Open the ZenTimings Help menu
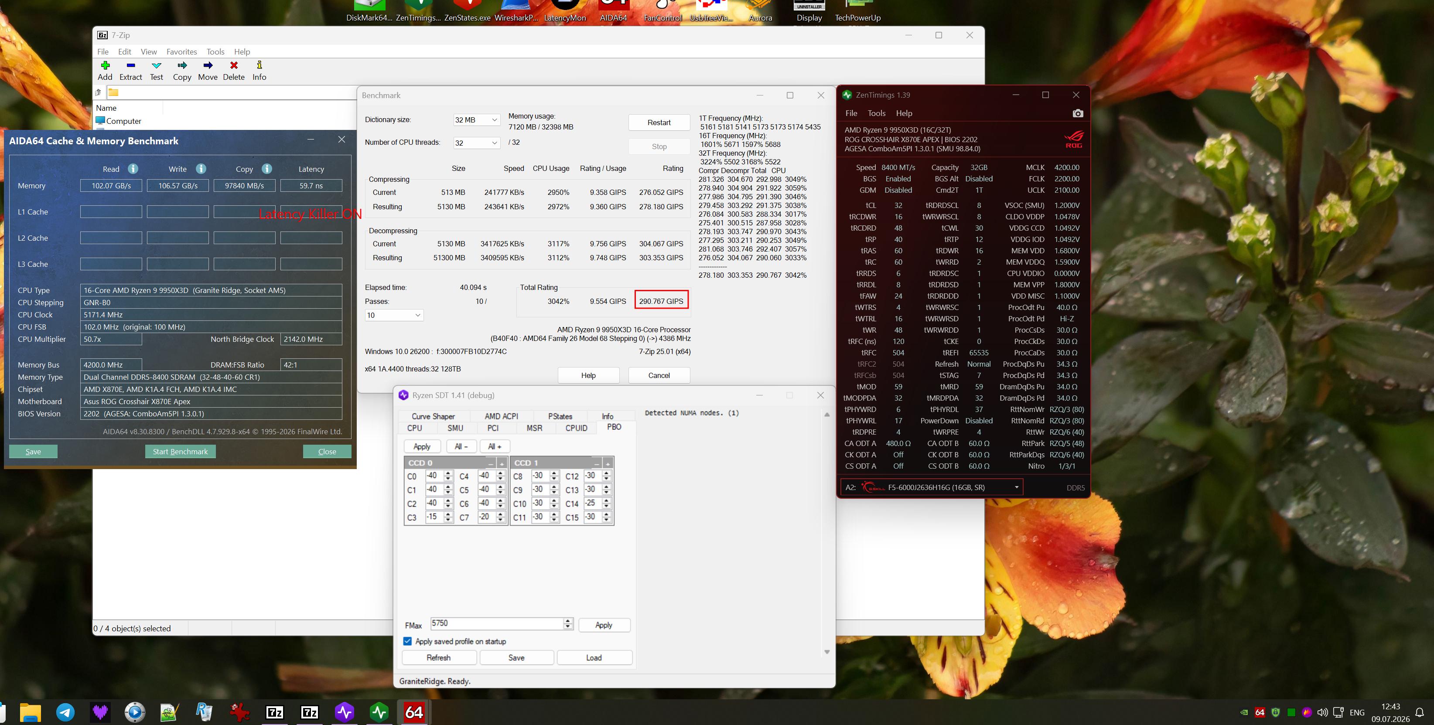Image resolution: width=1434 pixels, height=725 pixels. pos(904,113)
